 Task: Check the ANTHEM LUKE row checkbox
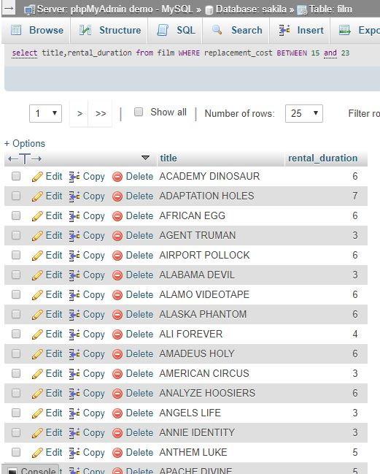point(16,452)
